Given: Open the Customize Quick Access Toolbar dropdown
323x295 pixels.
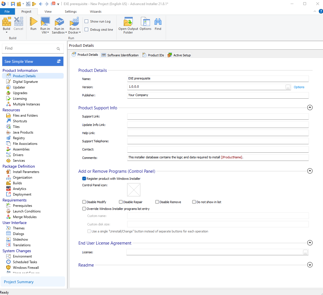Looking at the screenshot, I should click(58, 4).
